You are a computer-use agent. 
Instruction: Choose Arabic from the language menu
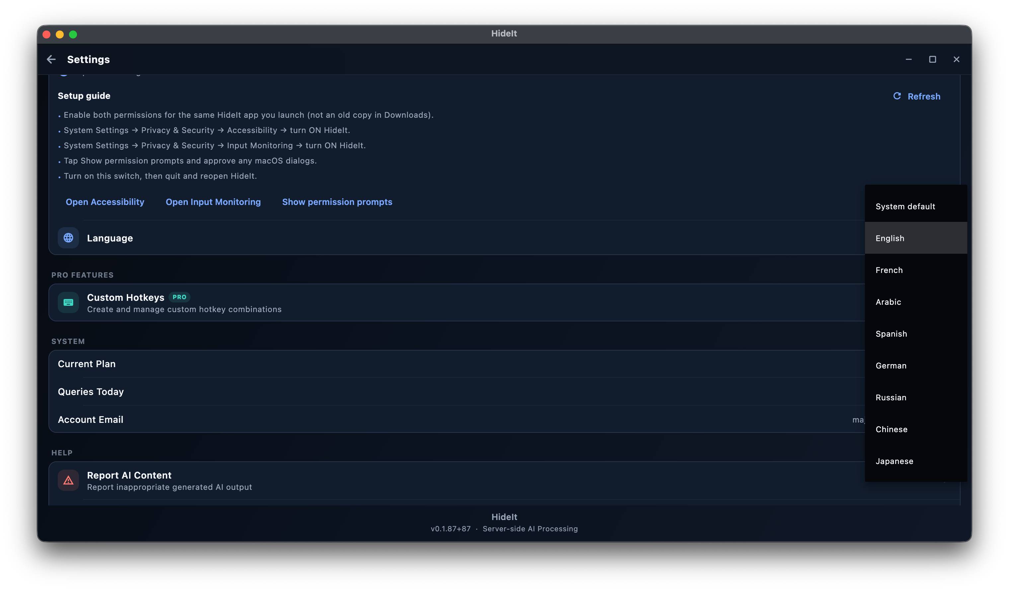[916, 302]
